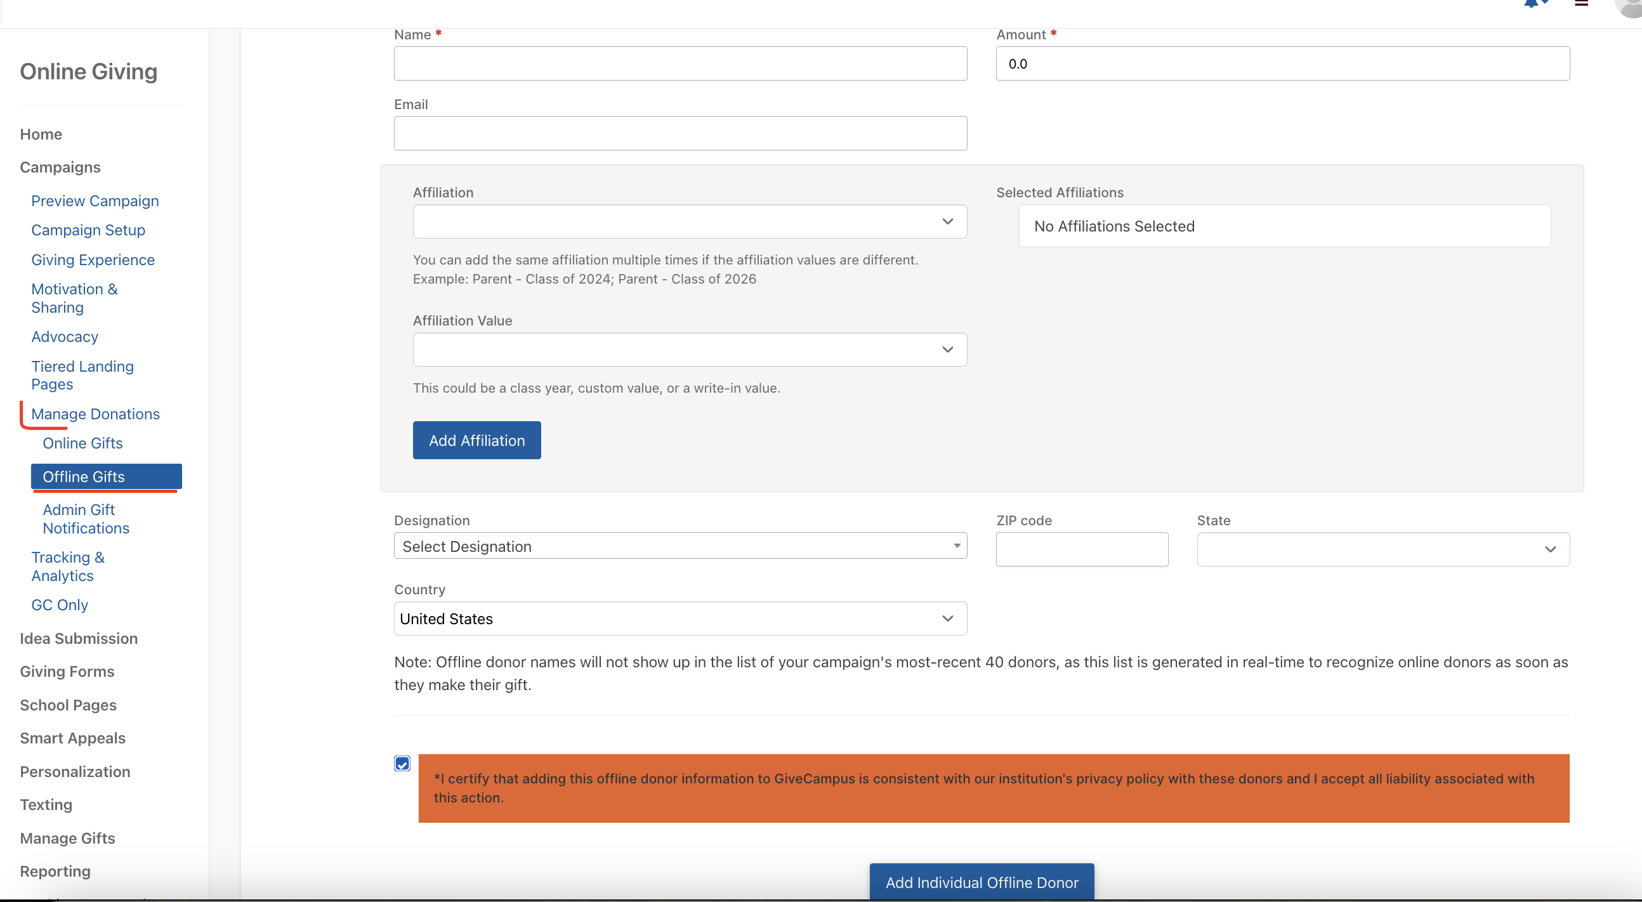Uncheck the privacy certification checkbox
Screen dimensions: 1642x902
tap(402, 764)
